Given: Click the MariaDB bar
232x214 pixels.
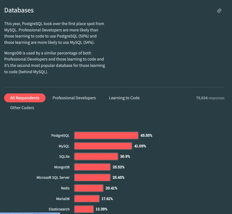Looking at the screenshot, I should (87, 199).
